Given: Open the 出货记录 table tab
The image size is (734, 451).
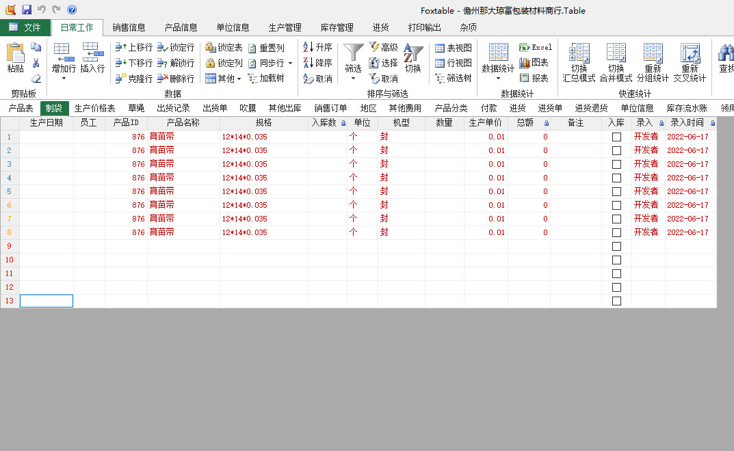Looking at the screenshot, I should pyautogui.click(x=173, y=108).
